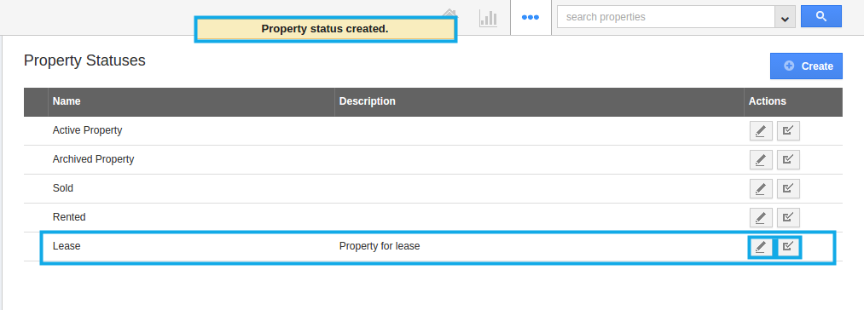Edit the Rented status entry
The width and height of the screenshot is (864, 310).
761,217
